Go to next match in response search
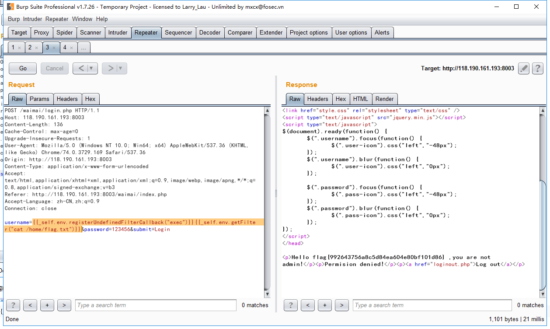550x329 pixels. [x=342, y=305]
